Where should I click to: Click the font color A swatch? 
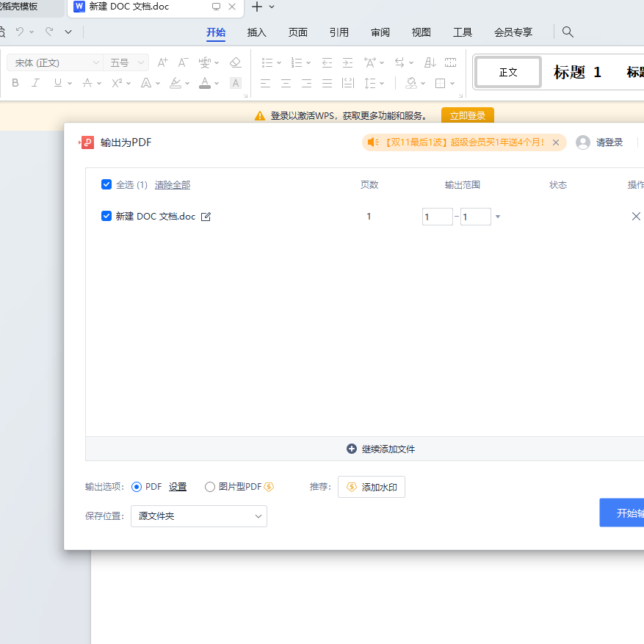[x=204, y=83]
